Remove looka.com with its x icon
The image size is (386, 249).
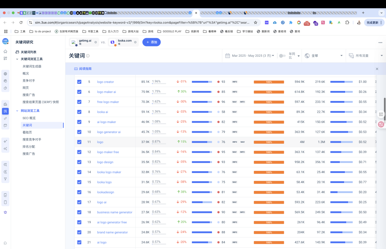135,42
